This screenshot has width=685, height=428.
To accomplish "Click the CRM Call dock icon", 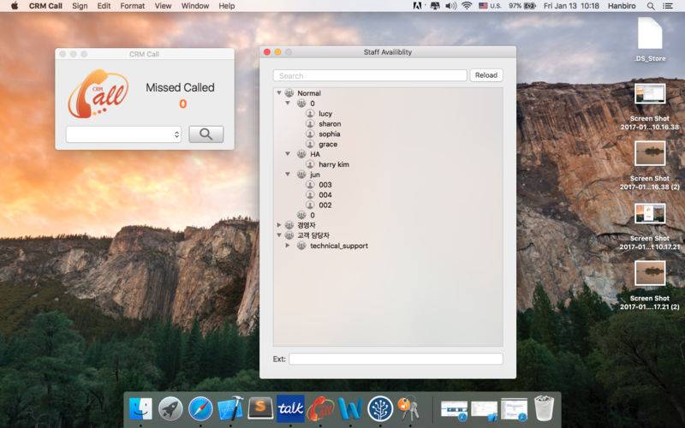I will [320, 408].
